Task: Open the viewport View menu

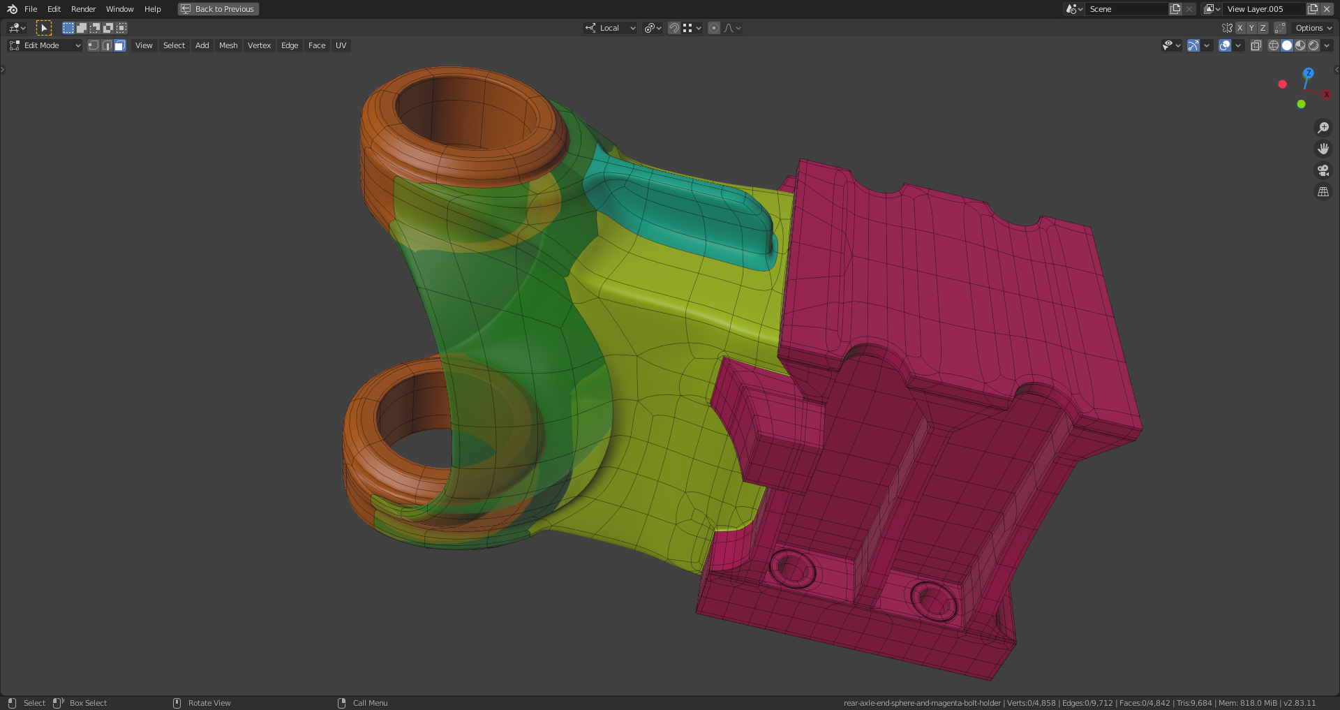Action: click(x=144, y=45)
